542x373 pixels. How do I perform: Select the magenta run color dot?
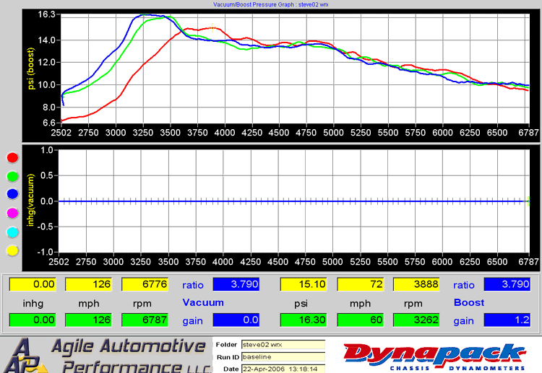12,214
